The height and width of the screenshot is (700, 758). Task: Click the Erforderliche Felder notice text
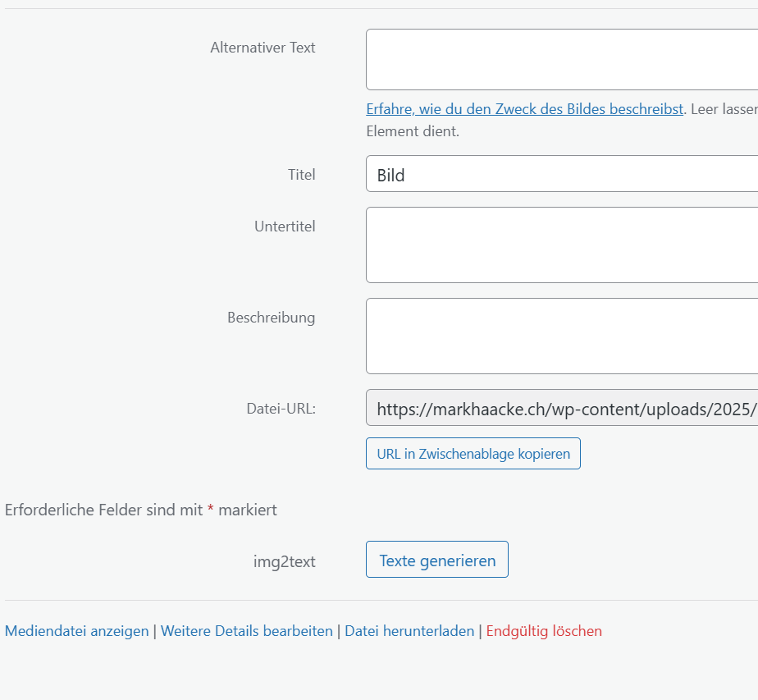(103, 510)
